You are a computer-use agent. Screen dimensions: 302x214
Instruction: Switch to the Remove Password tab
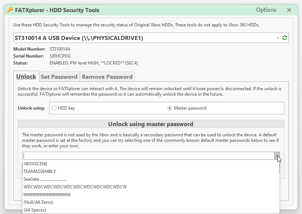tap(107, 77)
